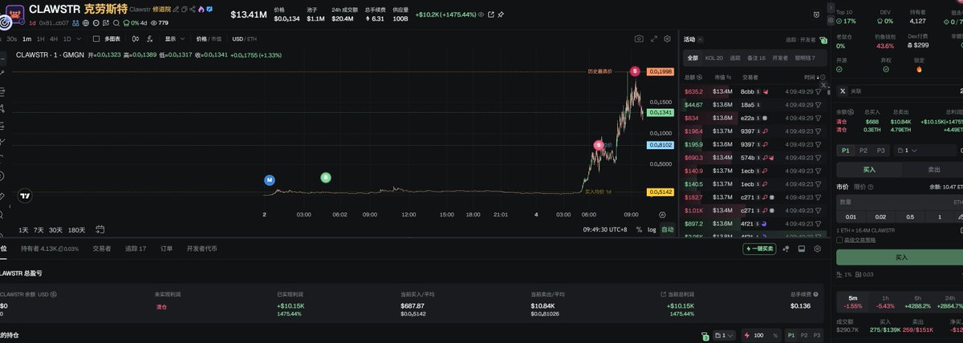Open the share link icon next to profit

tap(490, 14)
